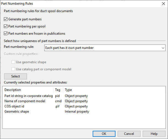Screen dimensions: 168x139
Task: Click the Tag column header
Action: pos(58,90)
